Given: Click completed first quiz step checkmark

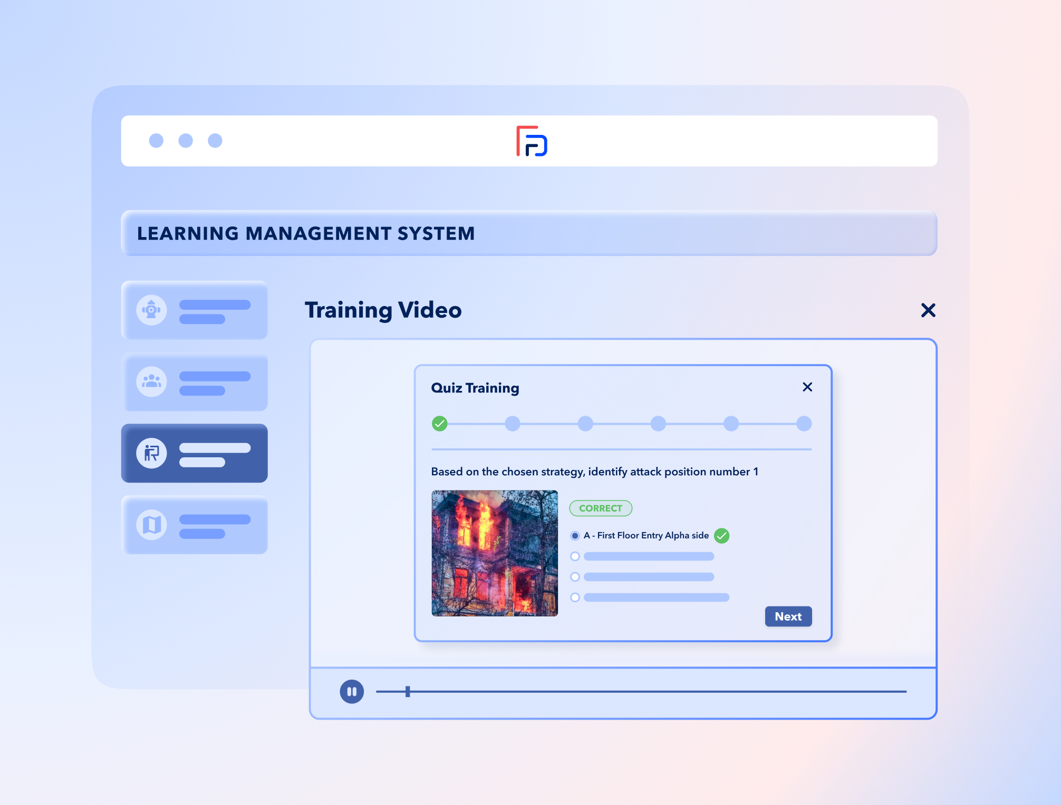Looking at the screenshot, I should 439,424.
